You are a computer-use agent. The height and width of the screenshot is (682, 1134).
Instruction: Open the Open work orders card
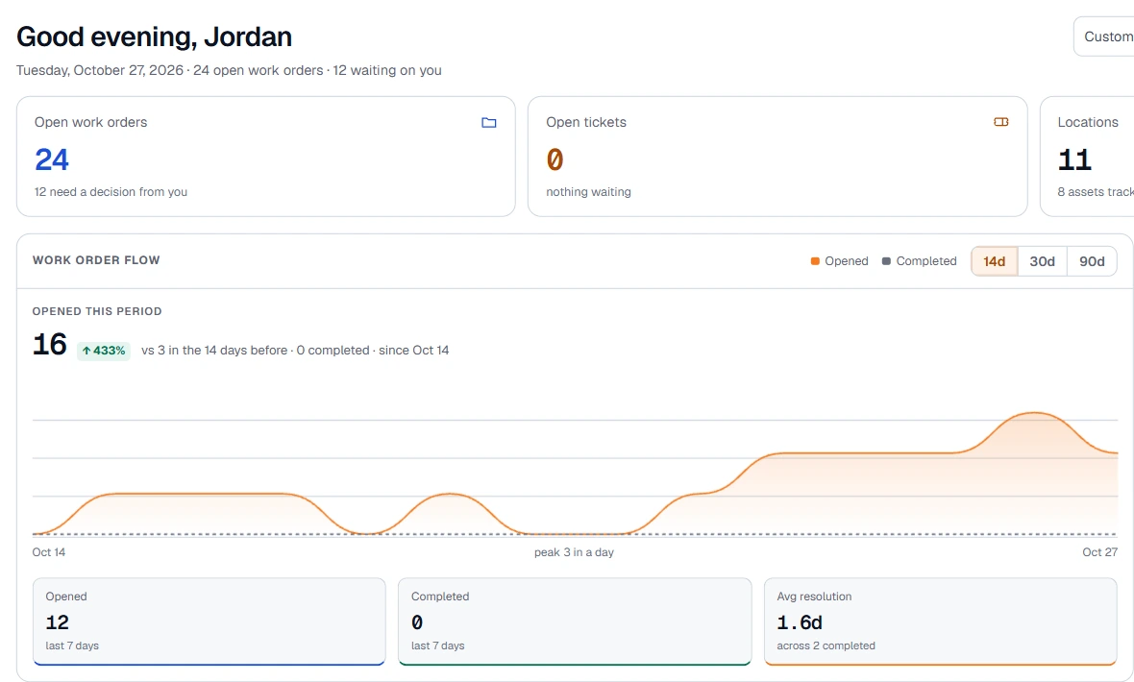pos(266,157)
